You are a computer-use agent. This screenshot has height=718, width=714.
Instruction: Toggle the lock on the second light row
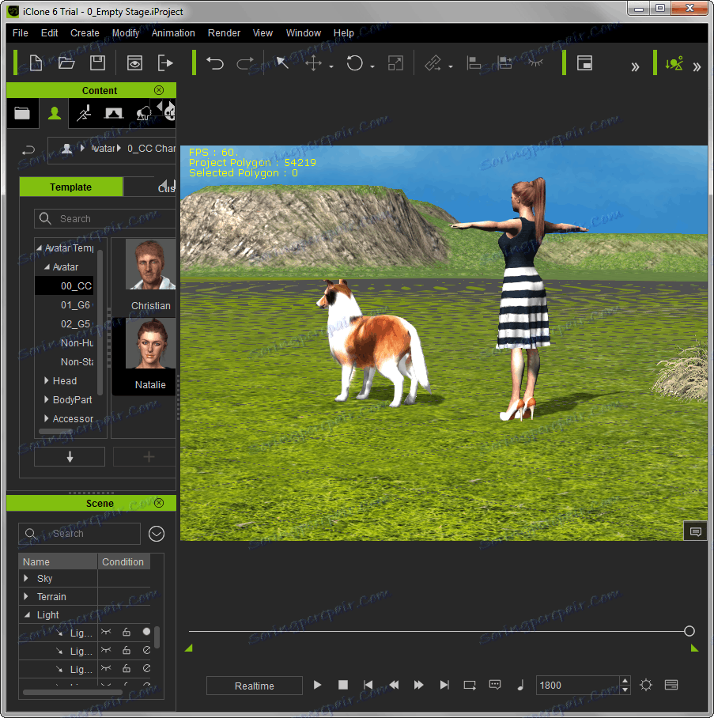click(x=127, y=650)
